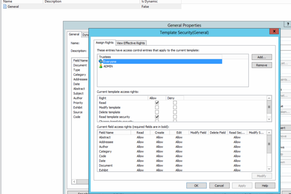Select the Category row in field access rights
Viewport: 291px width, 194px height.
[x=182, y=151]
